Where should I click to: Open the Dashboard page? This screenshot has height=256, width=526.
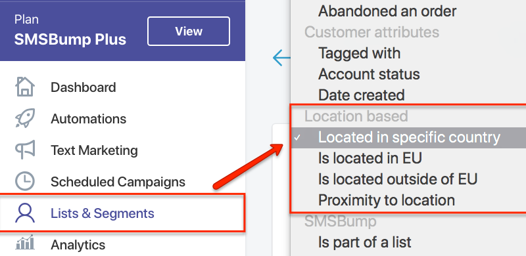(84, 87)
